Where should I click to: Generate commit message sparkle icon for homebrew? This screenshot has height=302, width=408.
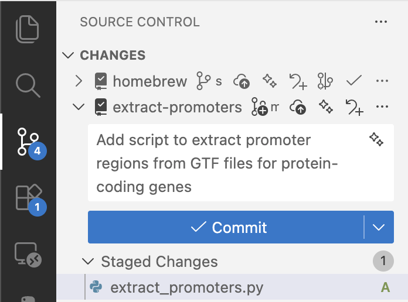pyautogui.click(x=269, y=81)
